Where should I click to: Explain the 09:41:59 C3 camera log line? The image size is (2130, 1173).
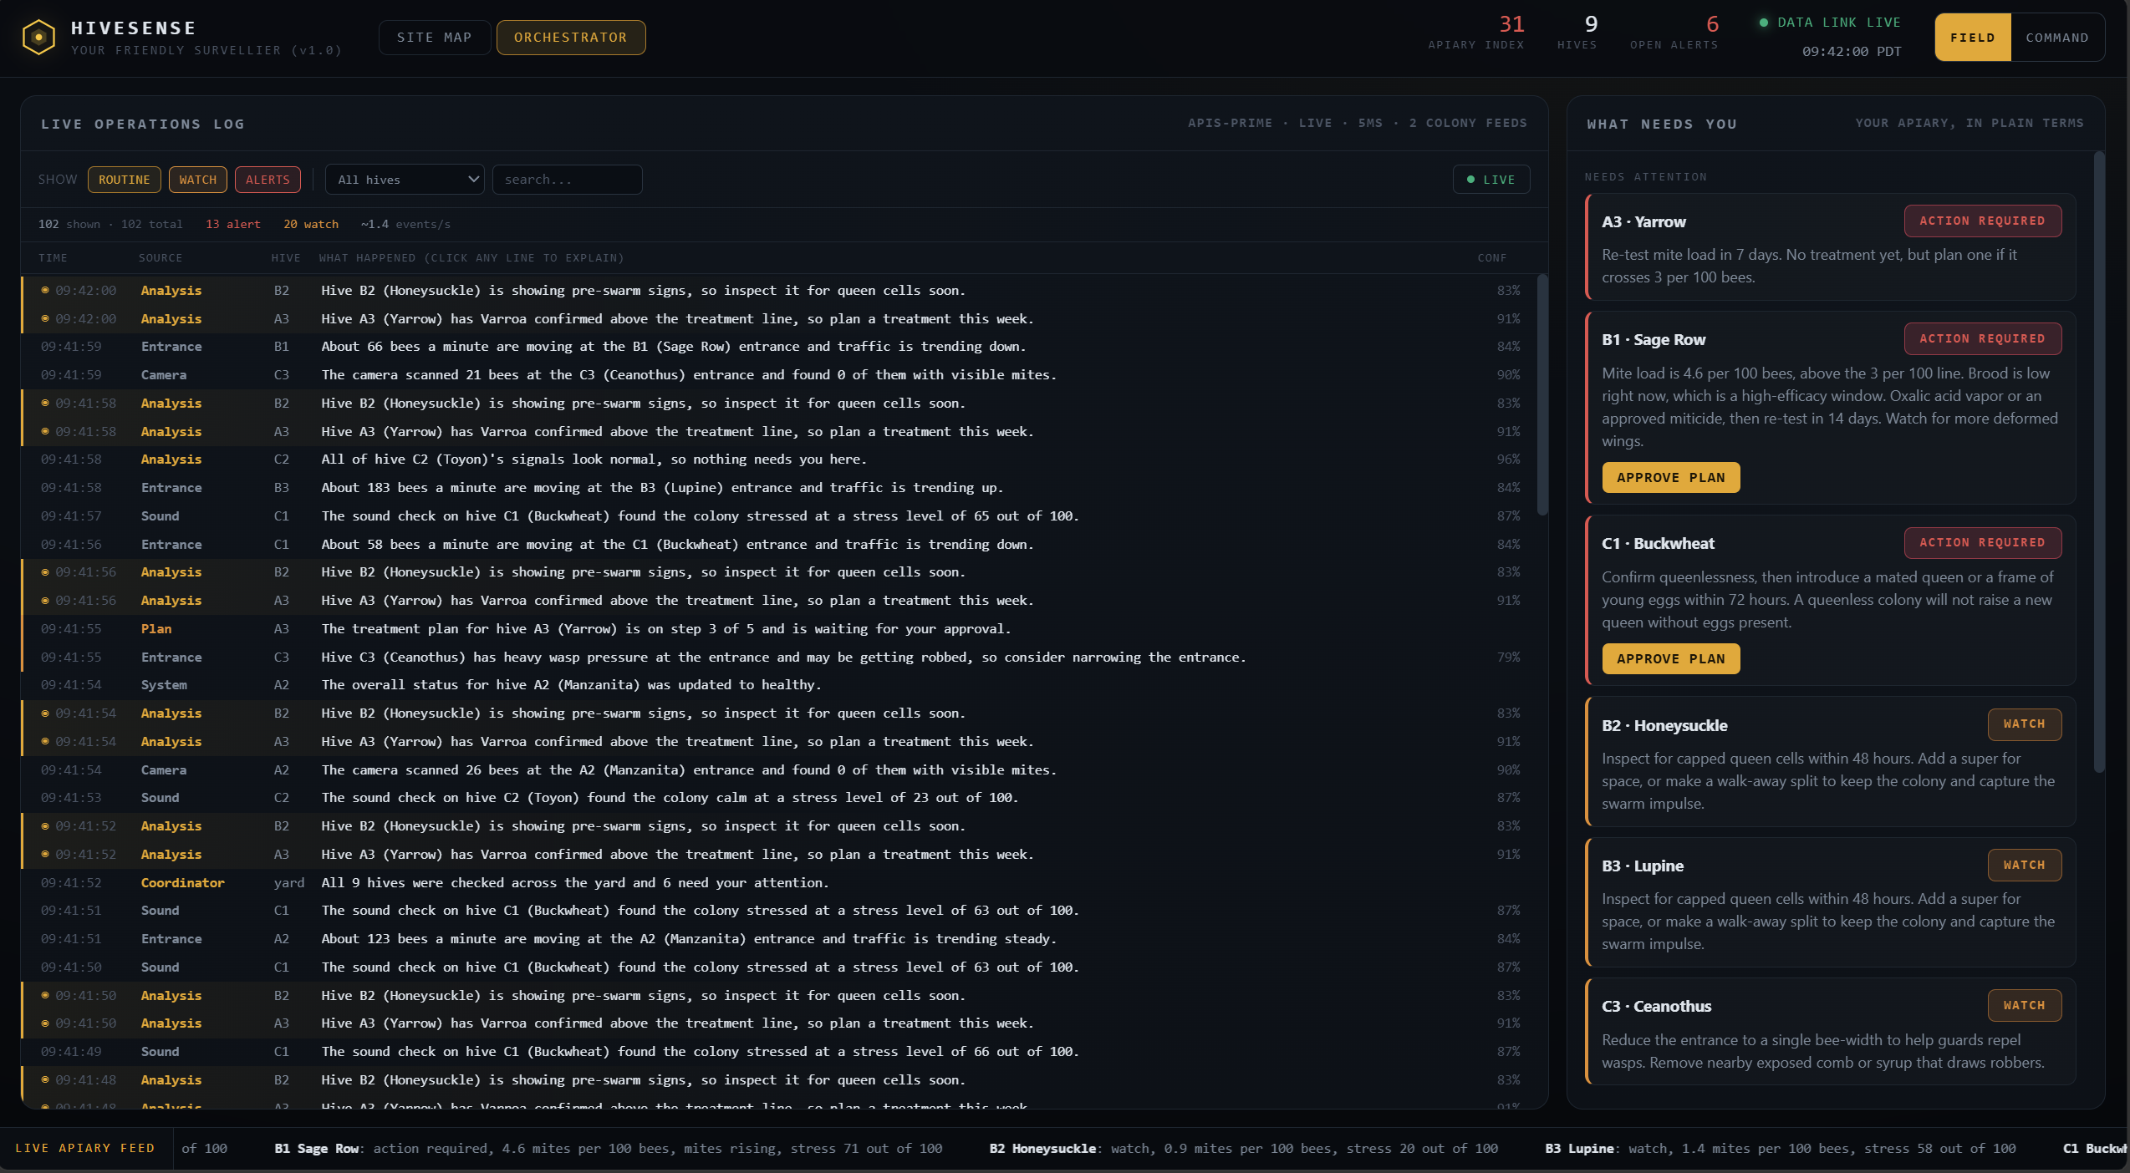[779, 375]
